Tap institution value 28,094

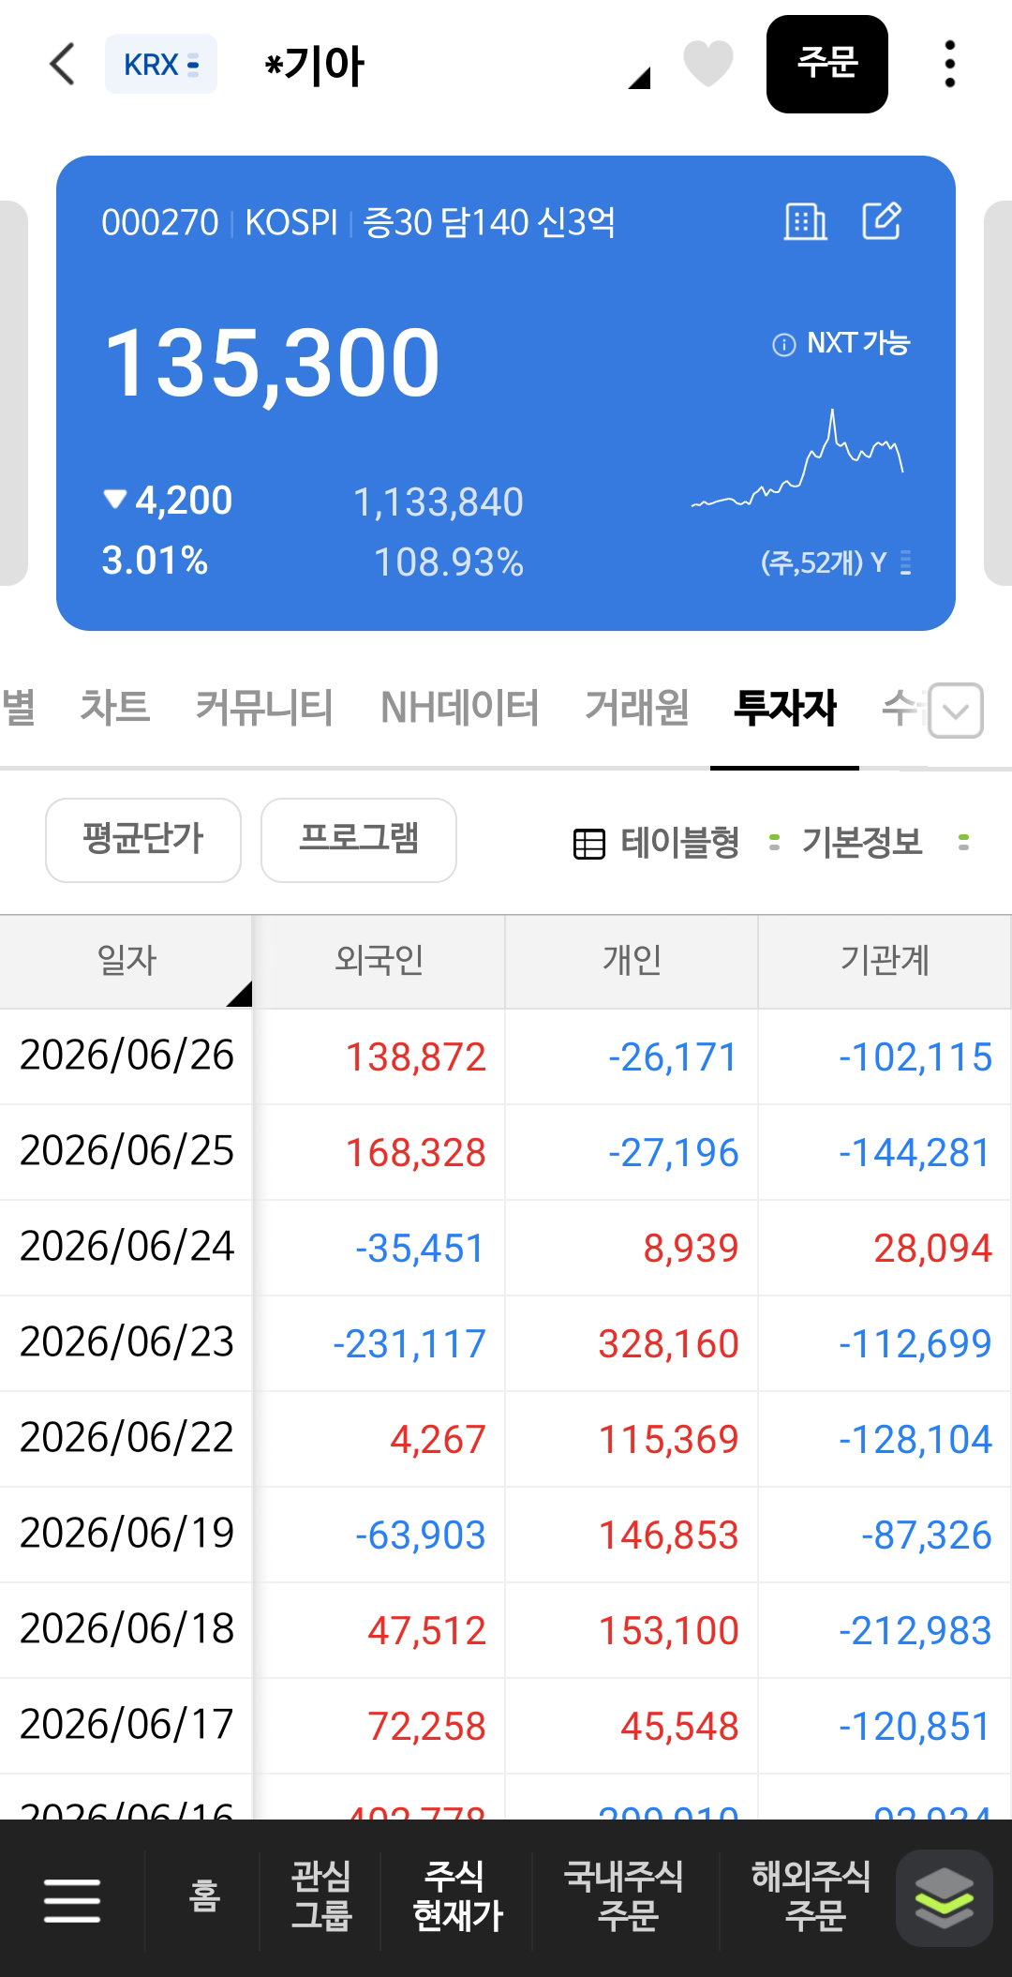pos(932,1249)
